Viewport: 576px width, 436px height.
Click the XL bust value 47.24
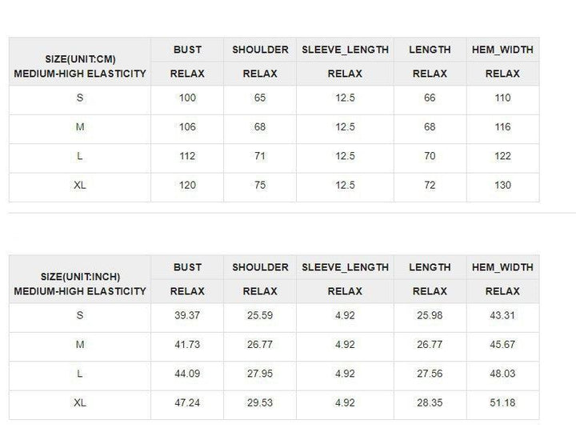point(187,402)
